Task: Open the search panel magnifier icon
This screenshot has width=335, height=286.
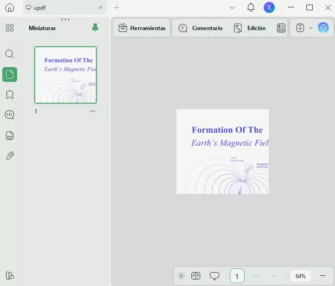Action: [10, 54]
